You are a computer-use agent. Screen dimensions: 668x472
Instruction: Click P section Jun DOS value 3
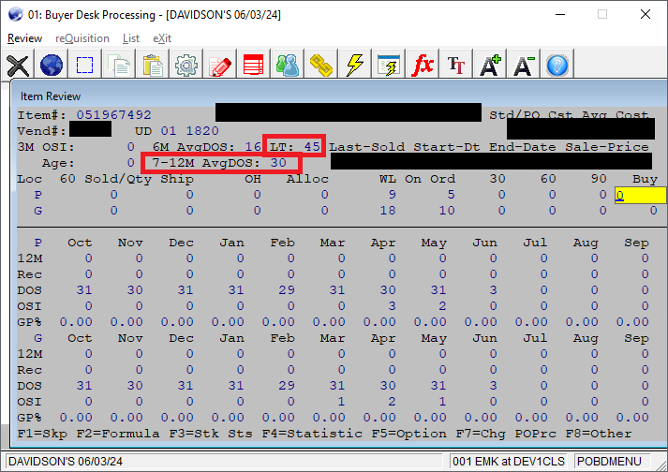pos(494,290)
